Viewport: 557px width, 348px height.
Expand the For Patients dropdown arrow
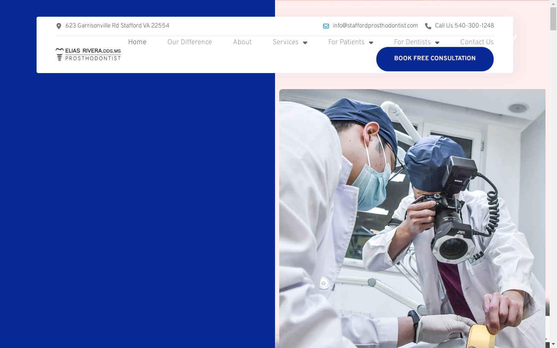click(x=371, y=43)
